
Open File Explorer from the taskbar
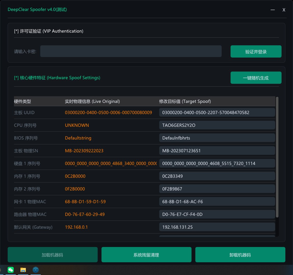pos(23,270)
